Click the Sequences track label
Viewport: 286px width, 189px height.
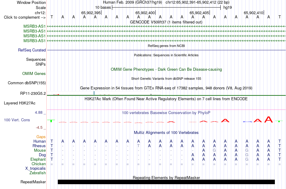[x=36, y=59]
